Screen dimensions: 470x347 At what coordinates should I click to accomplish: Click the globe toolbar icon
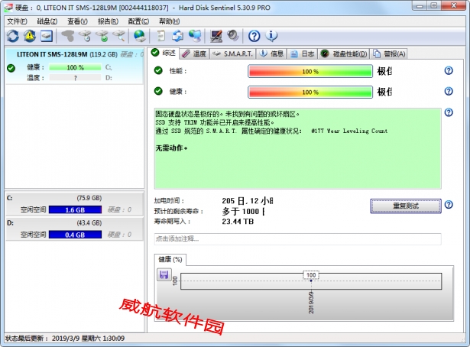click(140, 36)
